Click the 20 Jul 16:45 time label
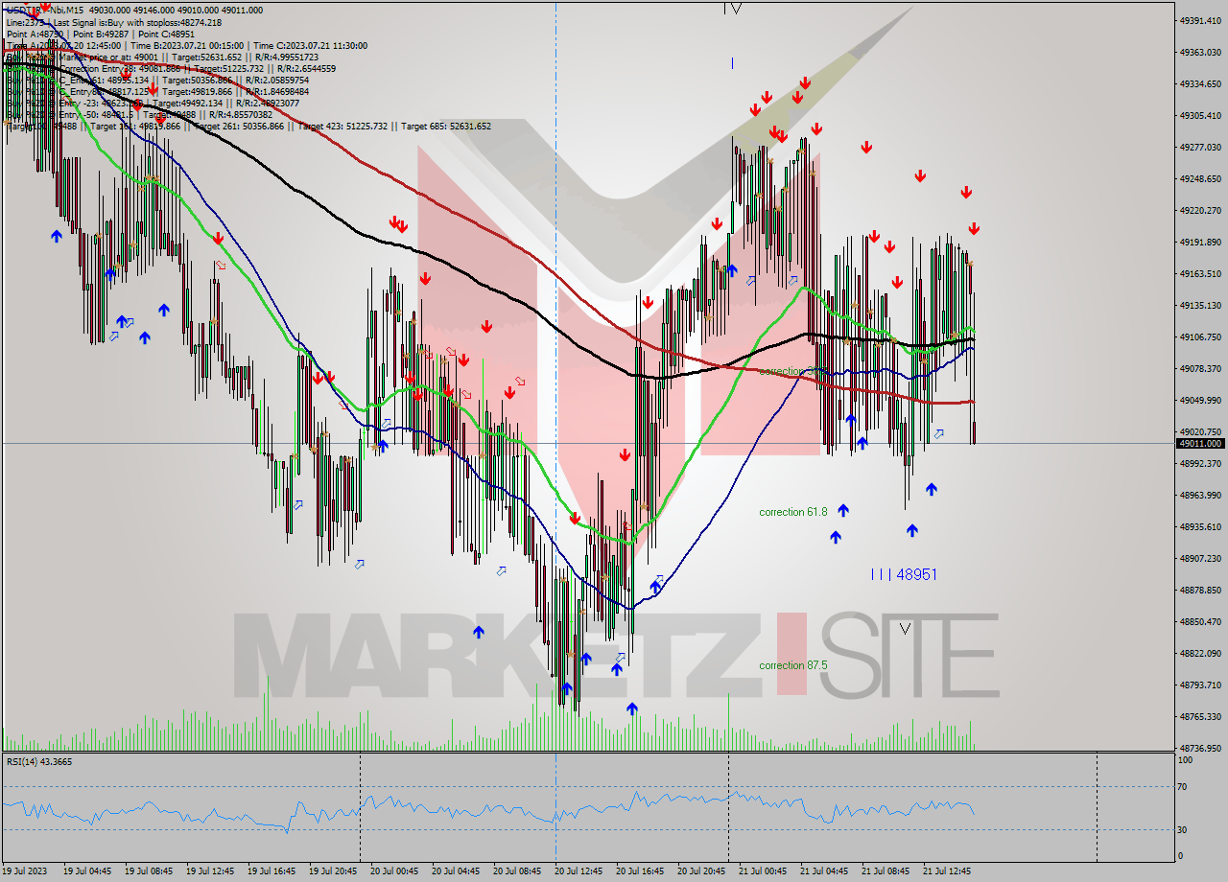Screen dimensions: 1228x882 click(x=640, y=871)
